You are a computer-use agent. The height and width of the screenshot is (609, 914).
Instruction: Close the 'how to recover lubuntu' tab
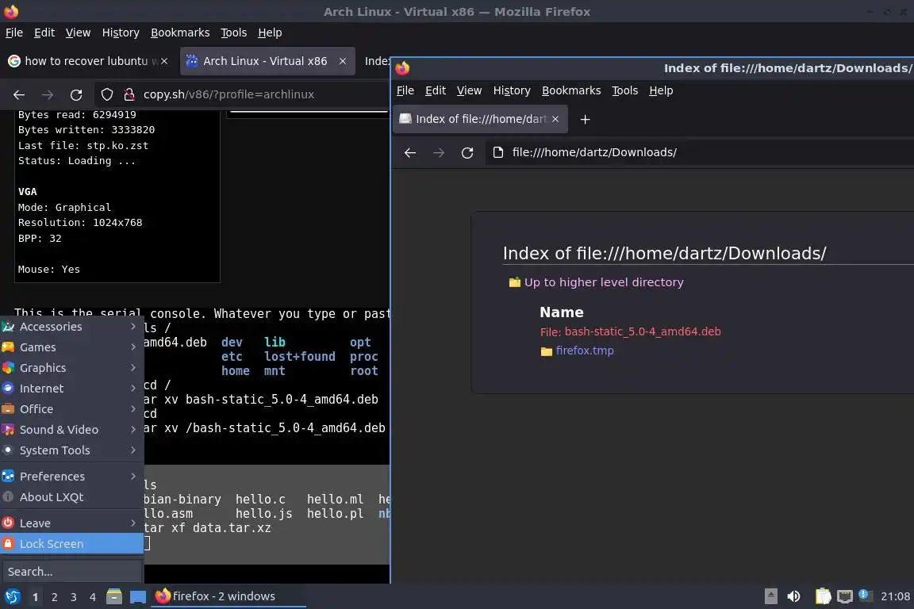point(164,61)
